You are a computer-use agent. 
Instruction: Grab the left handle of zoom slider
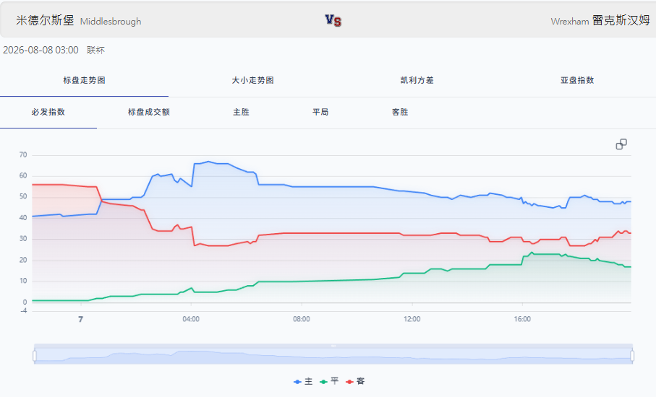(34, 356)
